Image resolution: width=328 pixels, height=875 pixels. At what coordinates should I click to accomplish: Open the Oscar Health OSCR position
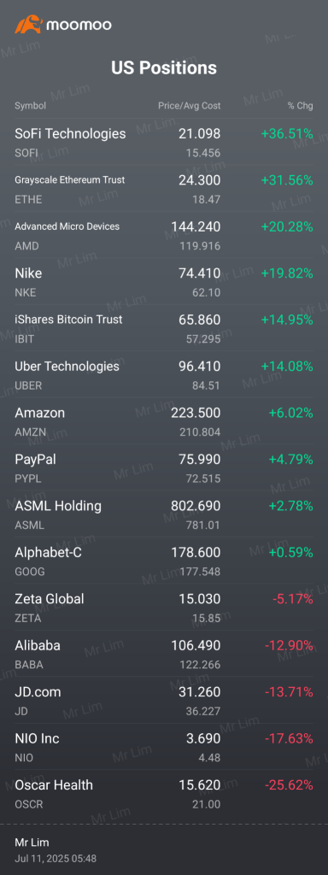pos(164,792)
